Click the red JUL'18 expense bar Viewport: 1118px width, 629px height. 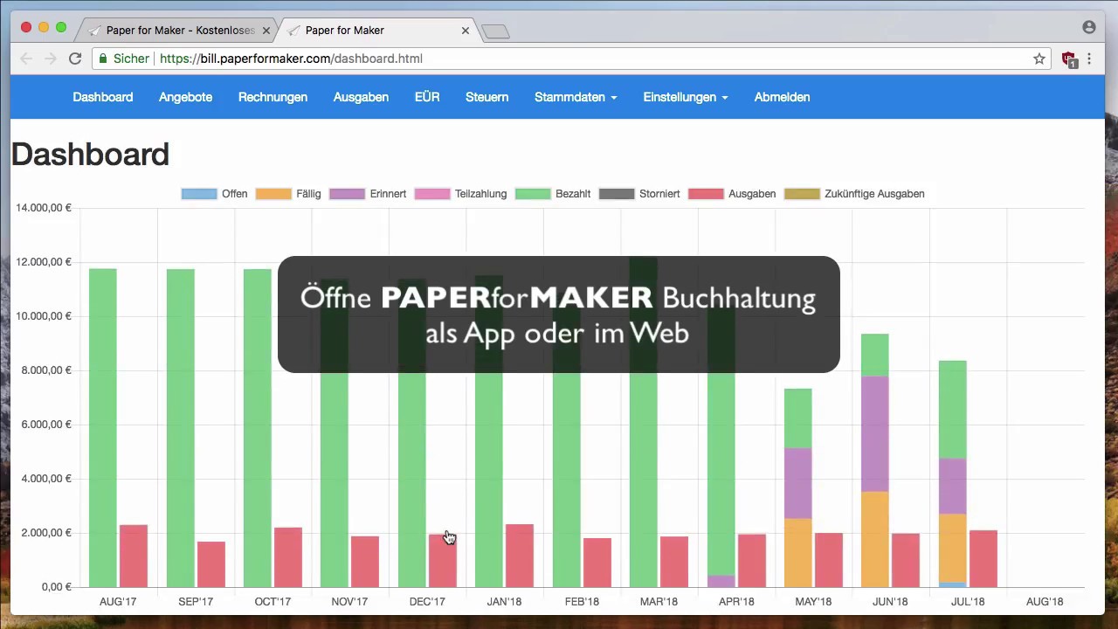(983, 559)
